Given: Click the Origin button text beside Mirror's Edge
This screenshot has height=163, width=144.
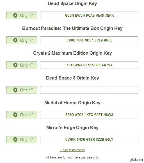Looking at the screenshot, I should click(x=26, y=140).
